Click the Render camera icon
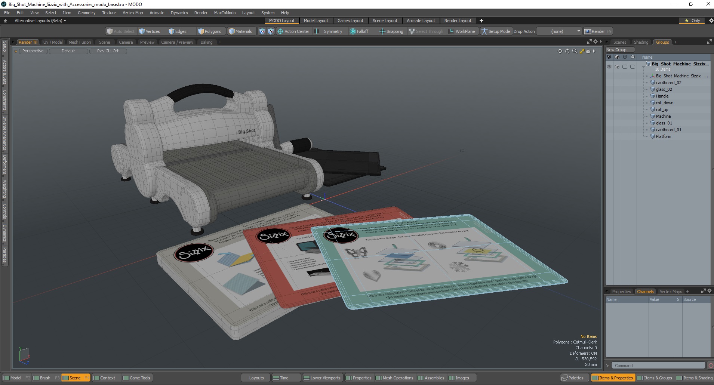This screenshot has height=385, width=714. [587, 31]
